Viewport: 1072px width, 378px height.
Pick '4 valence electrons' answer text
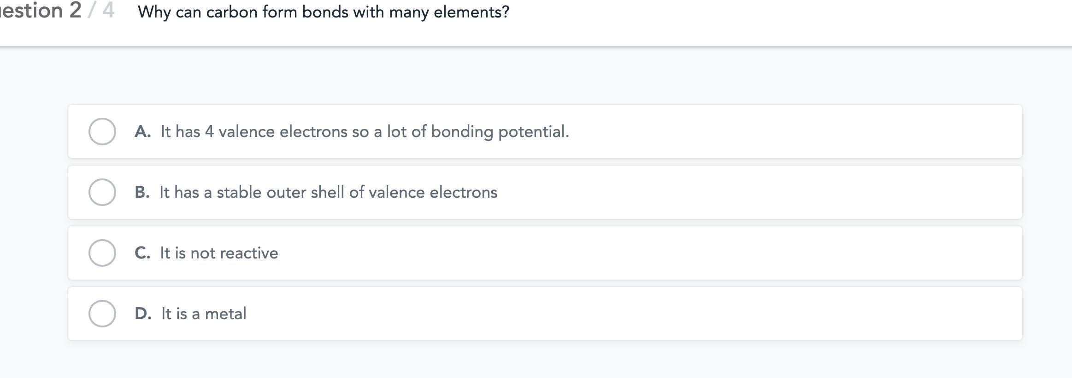tap(365, 132)
